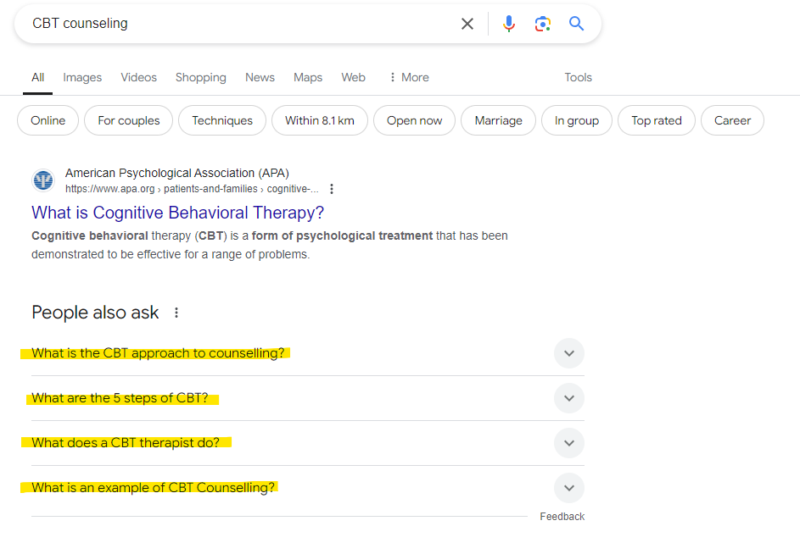Switch to Web tab

pyautogui.click(x=353, y=77)
